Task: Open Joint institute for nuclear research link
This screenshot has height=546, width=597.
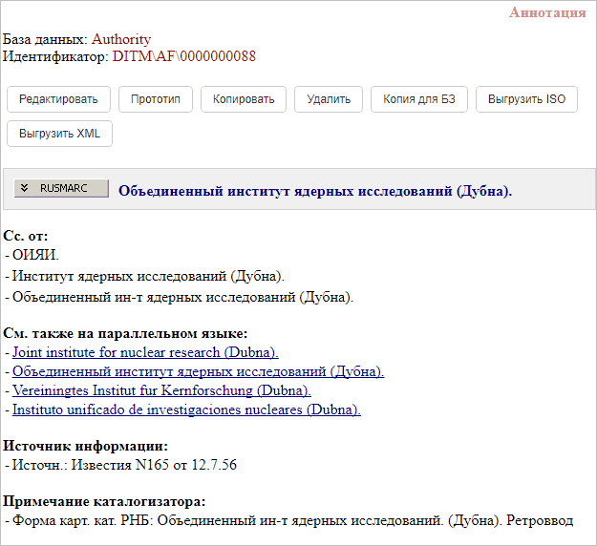Action: point(145,352)
